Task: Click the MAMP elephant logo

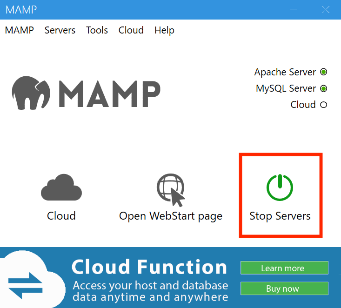Action: tap(31, 93)
